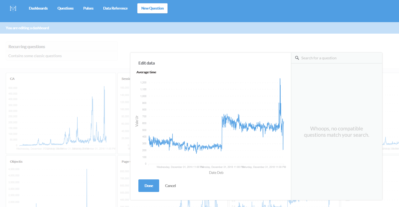Select the Recurring questions dashboard title
The image size is (399, 207).
pyautogui.click(x=27, y=46)
